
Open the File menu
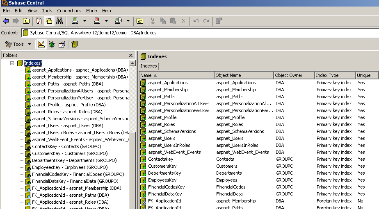click(x=6, y=11)
